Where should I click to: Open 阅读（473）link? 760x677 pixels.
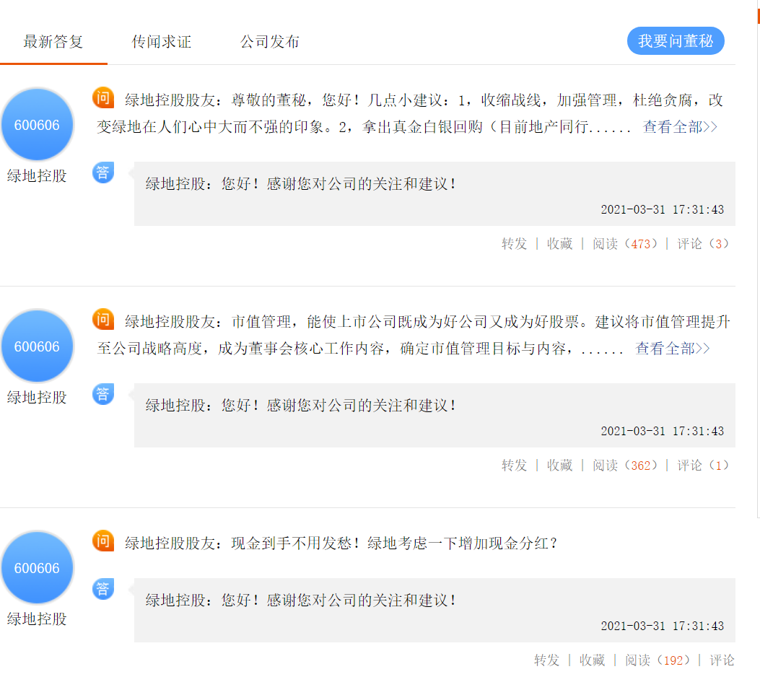point(625,244)
